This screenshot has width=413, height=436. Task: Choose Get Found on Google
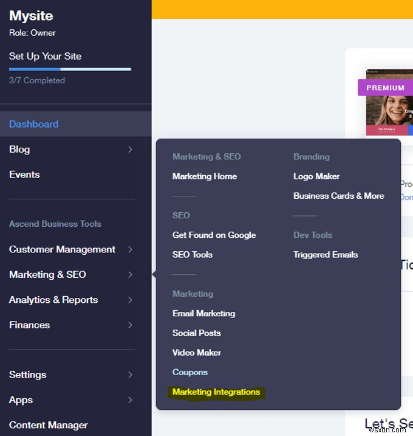click(x=214, y=235)
